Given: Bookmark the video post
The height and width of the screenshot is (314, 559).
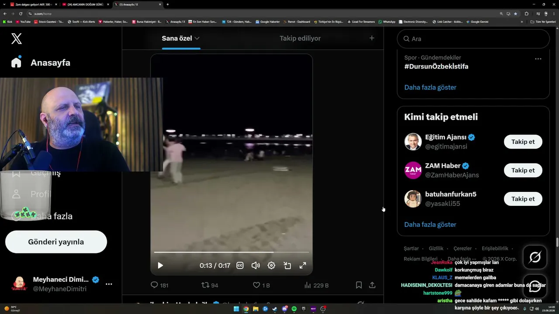Looking at the screenshot, I should pyautogui.click(x=359, y=285).
